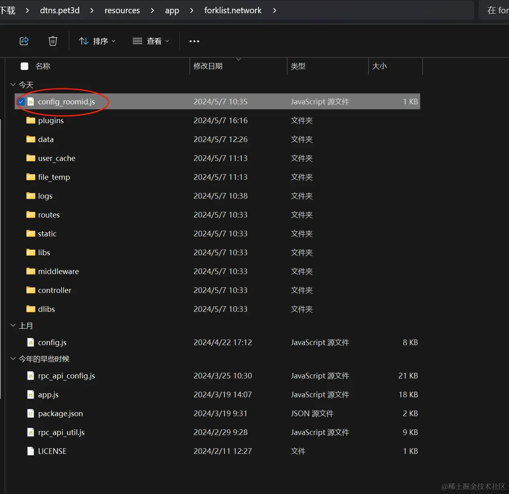The width and height of the screenshot is (509, 494).
Task: Click the user_cache folder icon
Action: 31,158
